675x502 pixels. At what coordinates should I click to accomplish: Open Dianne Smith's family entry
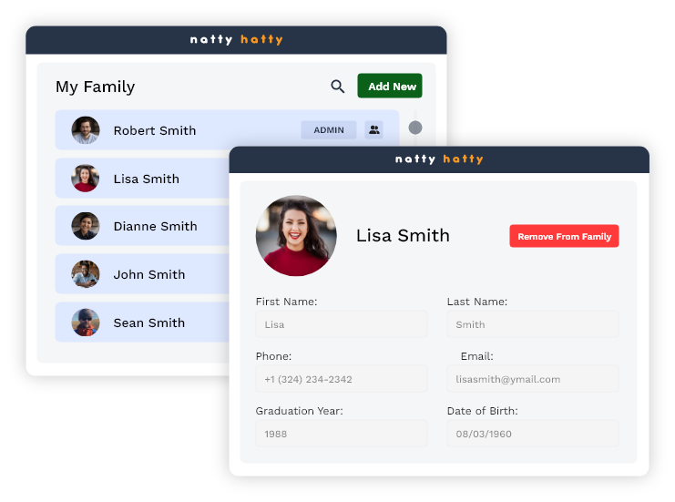(155, 226)
